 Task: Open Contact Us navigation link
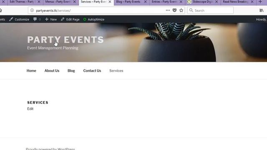pyautogui.click(x=92, y=70)
